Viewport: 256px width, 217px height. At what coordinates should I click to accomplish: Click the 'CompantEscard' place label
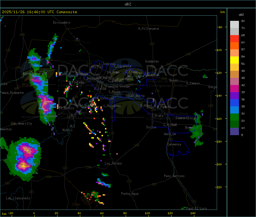(187, 118)
